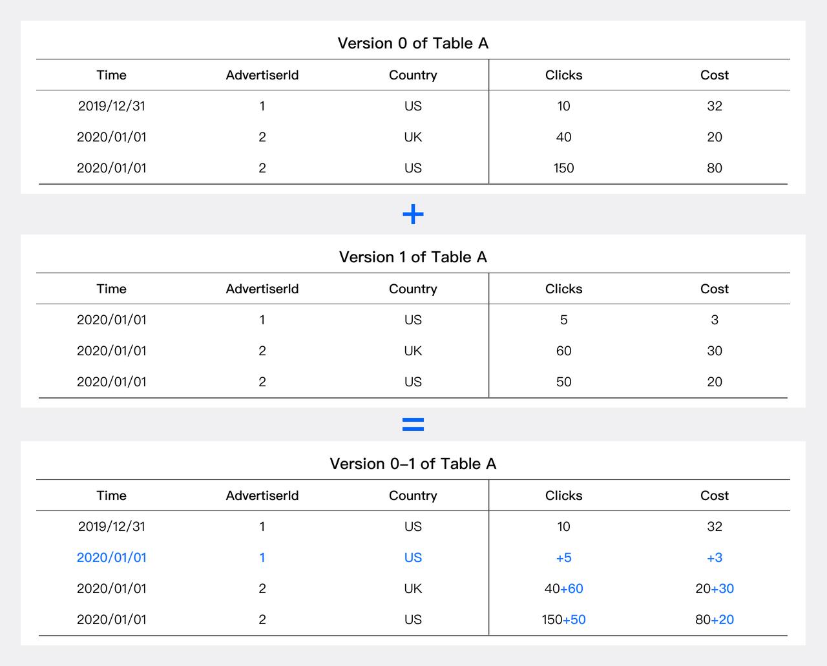Select the "Version 0–1 of Table A" title
The image size is (827, 666).
[413, 464]
